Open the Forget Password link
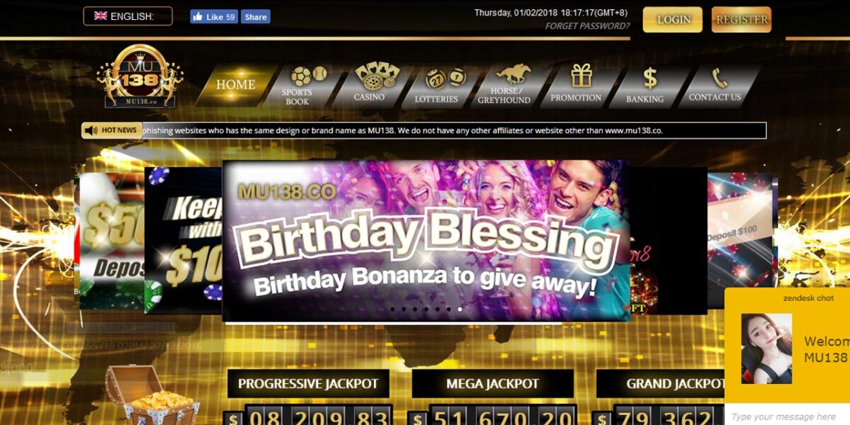Image resolution: width=850 pixels, height=425 pixels. point(587,26)
